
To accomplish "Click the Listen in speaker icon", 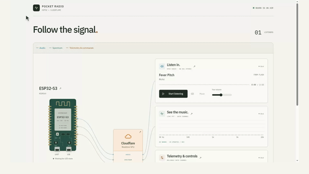I will [162, 66].
